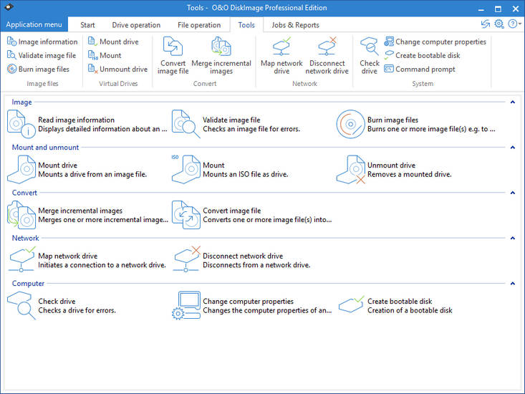This screenshot has width=525, height=394.
Task: Switch to the Drive operation tab
Action: pyautogui.click(x=136, y=25)
